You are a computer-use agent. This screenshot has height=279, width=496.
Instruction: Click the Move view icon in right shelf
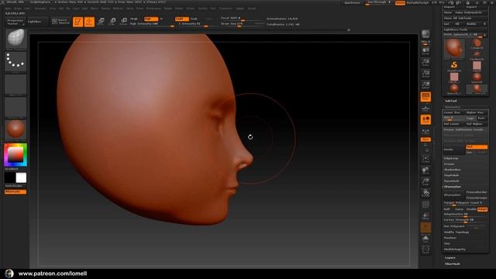[x=425, y=170]
